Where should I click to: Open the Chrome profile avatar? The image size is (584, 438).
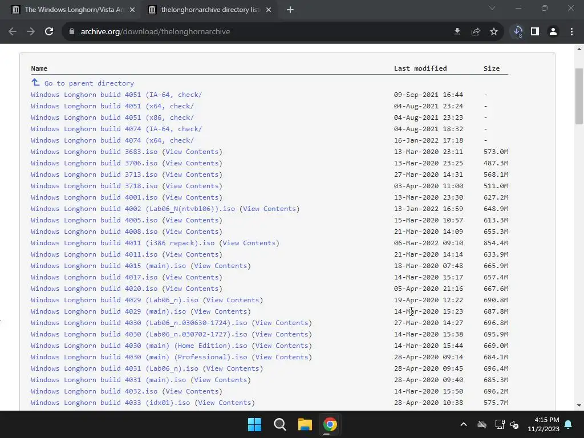553,32
